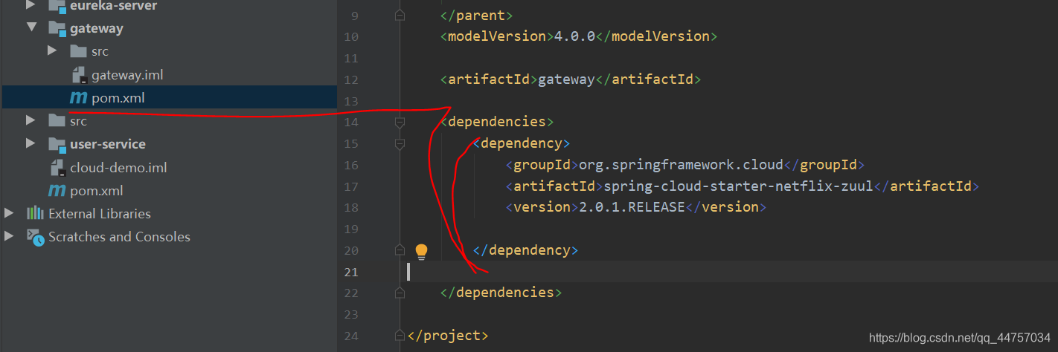This screenshot has width=1058, height=352.
Task: Click groupId value org.springframework.cloud
Action: (x=681, y=164)
